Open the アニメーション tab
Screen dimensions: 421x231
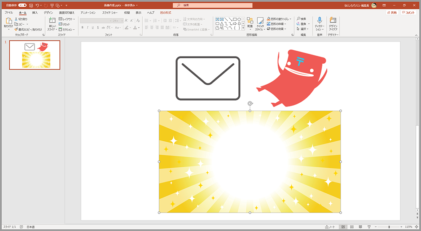point(88,13)
